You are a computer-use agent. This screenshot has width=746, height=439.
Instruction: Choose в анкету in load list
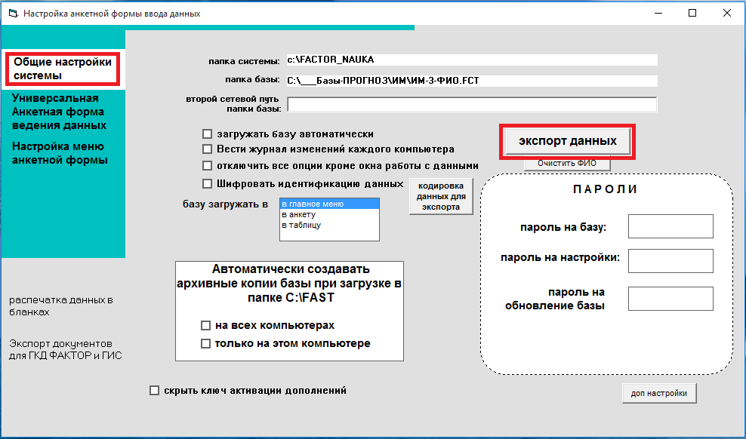(x=329, y=214)
